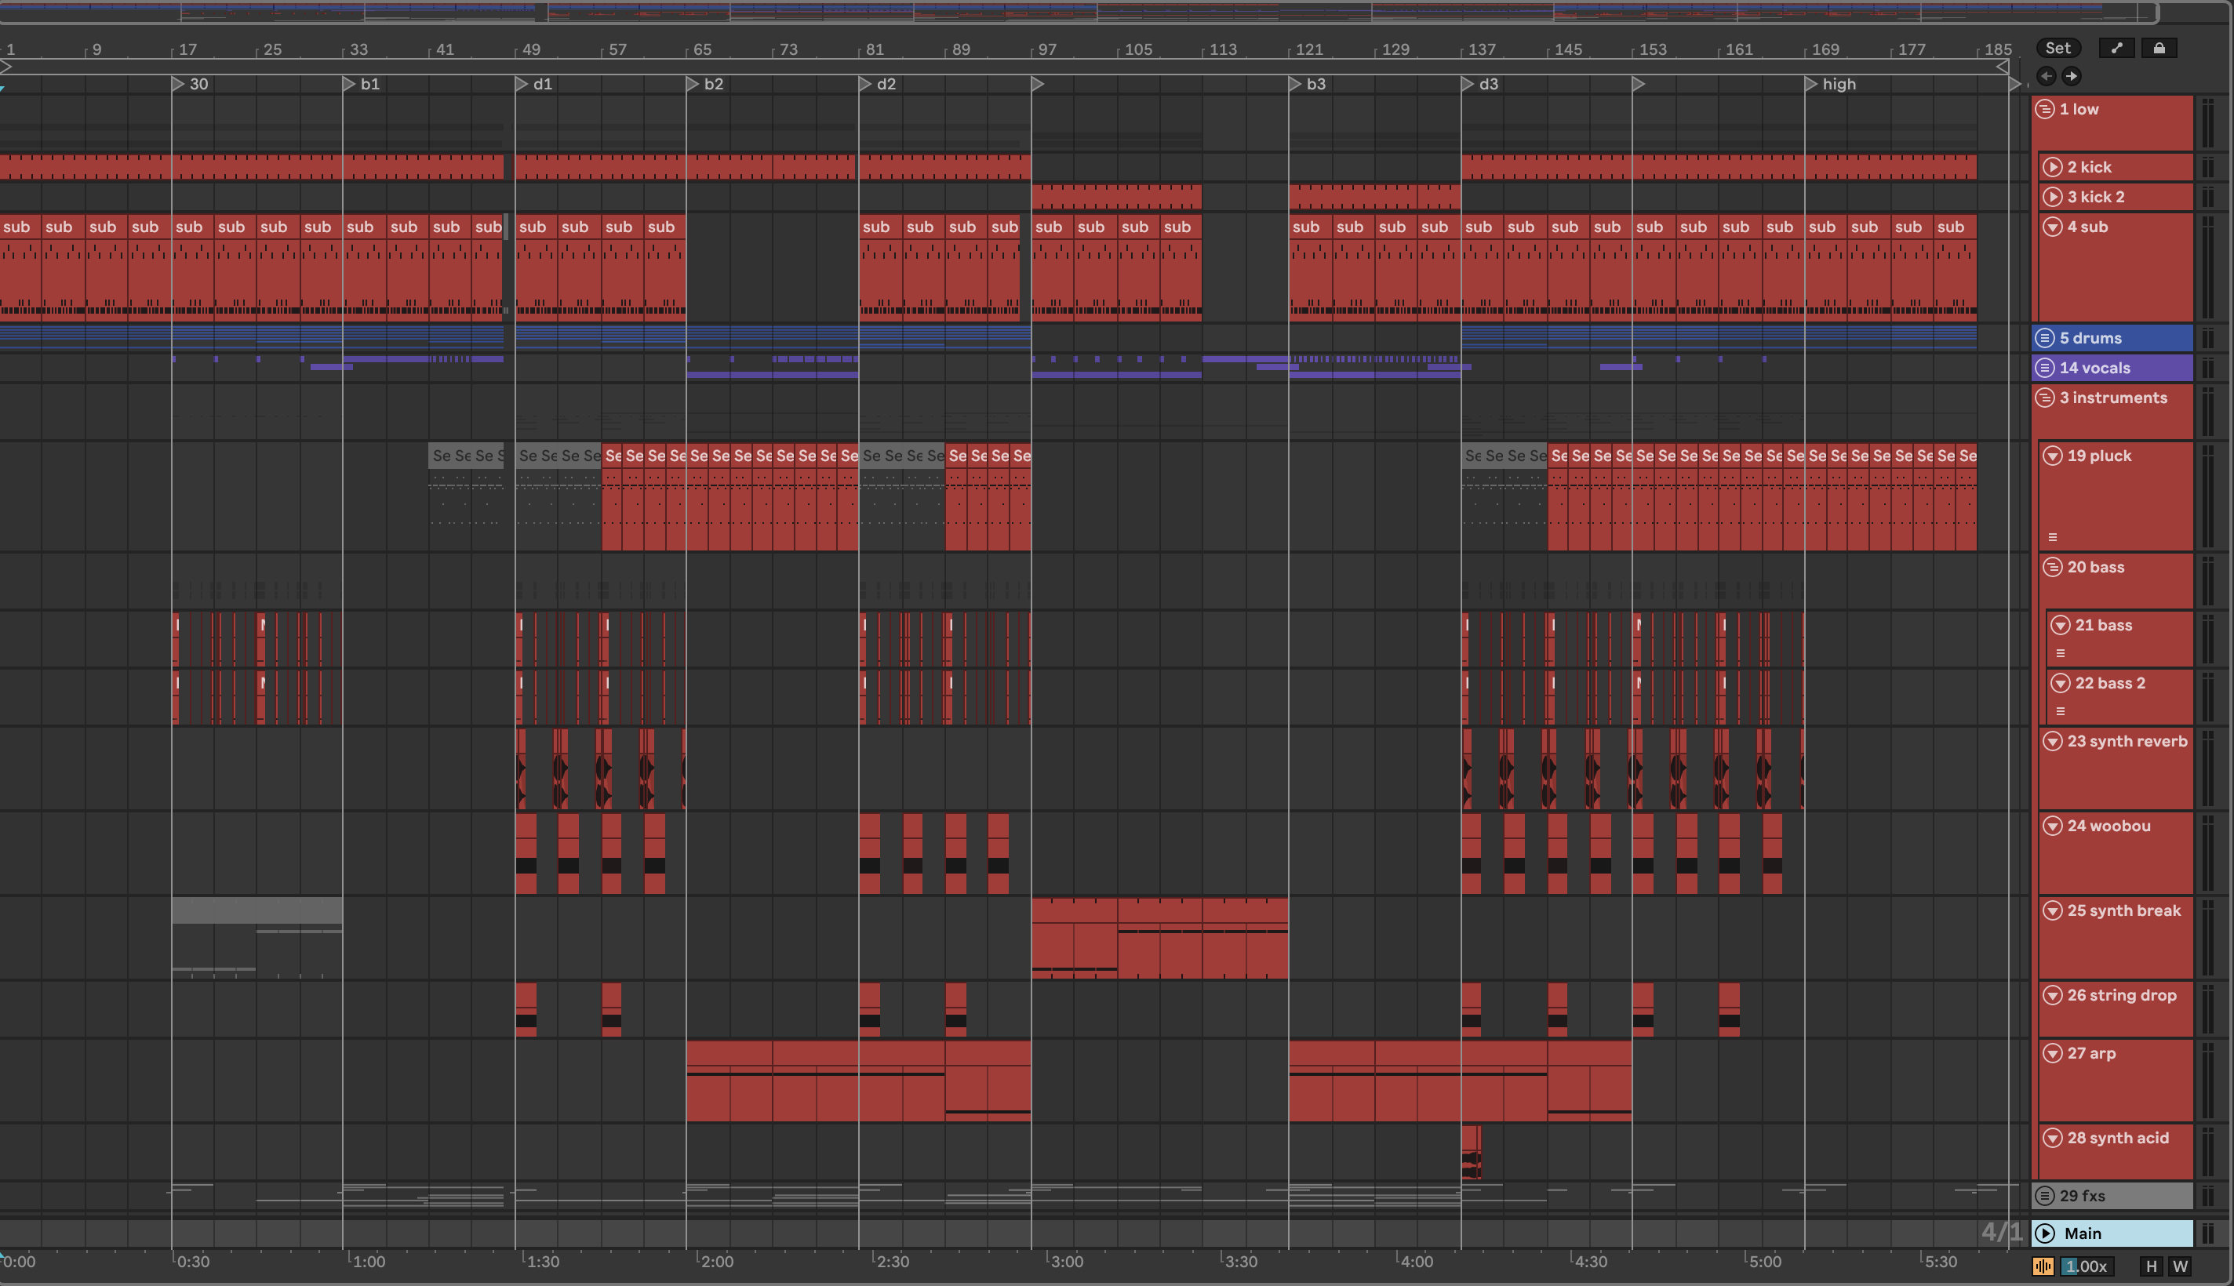Fold the 14 vocals group track
The height and width of the screenshot is (1286, 2234).
(x=2045, y=369)
